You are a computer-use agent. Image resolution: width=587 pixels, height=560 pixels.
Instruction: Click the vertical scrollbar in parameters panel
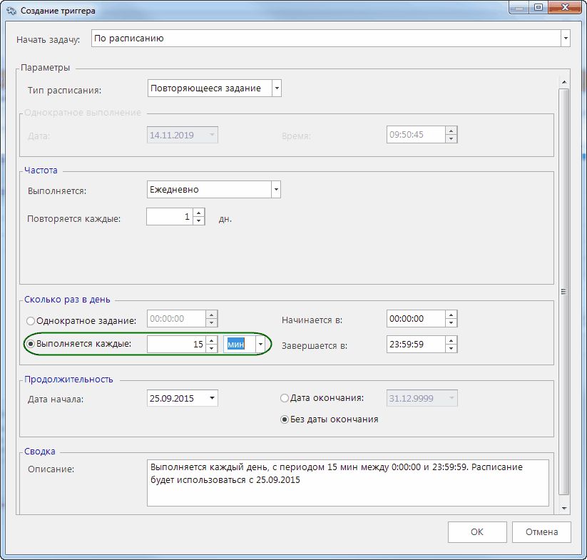563,291
